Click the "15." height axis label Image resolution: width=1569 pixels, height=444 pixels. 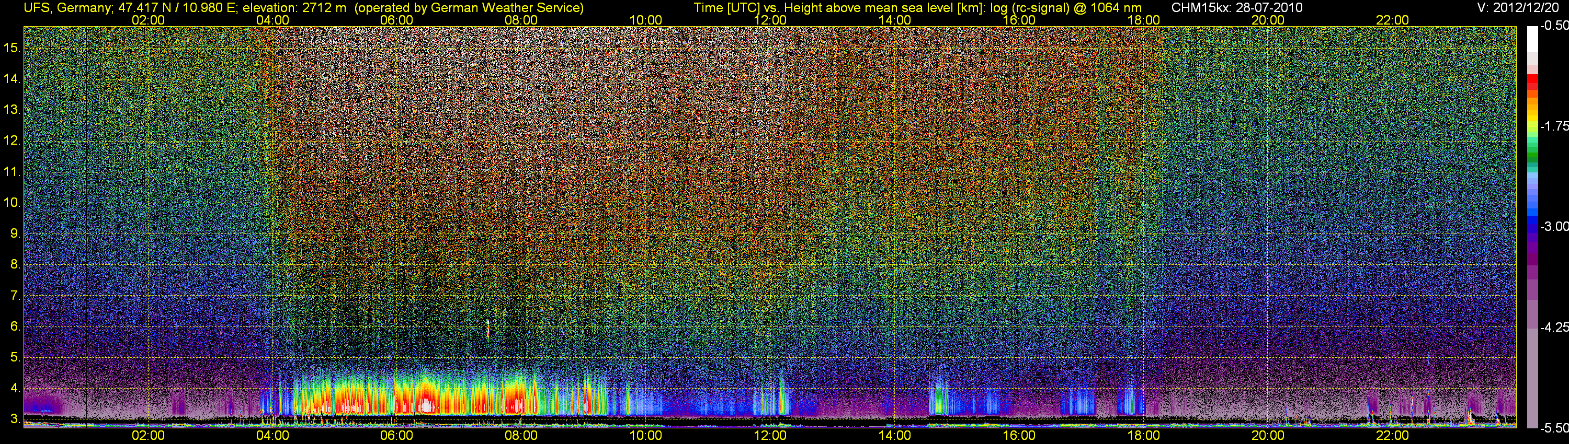point(12,48)
